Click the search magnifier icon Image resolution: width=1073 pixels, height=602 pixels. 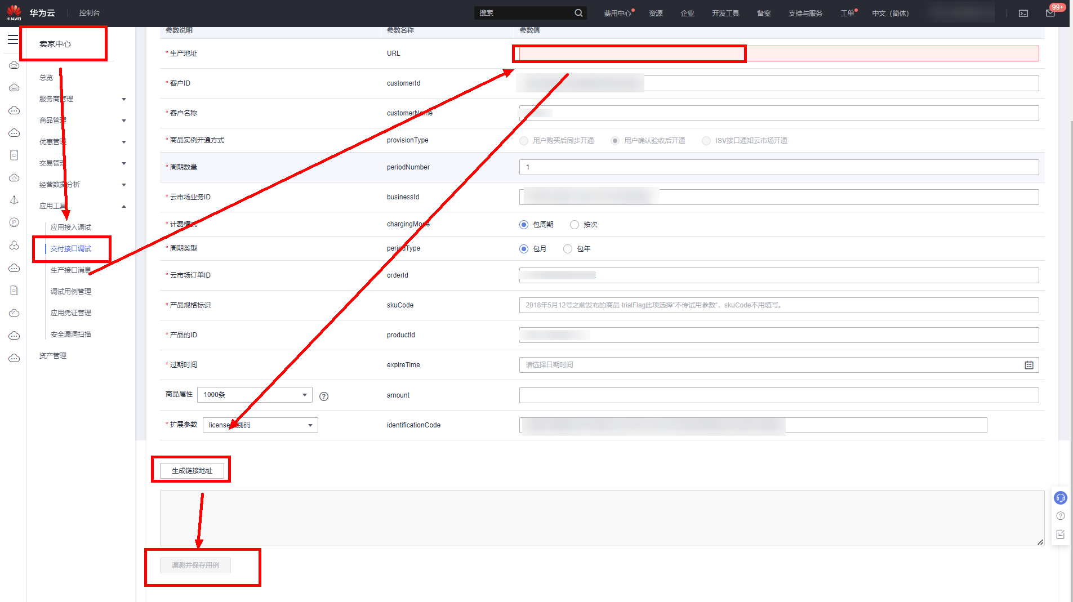pyautogui.click(x=578, y=13)
